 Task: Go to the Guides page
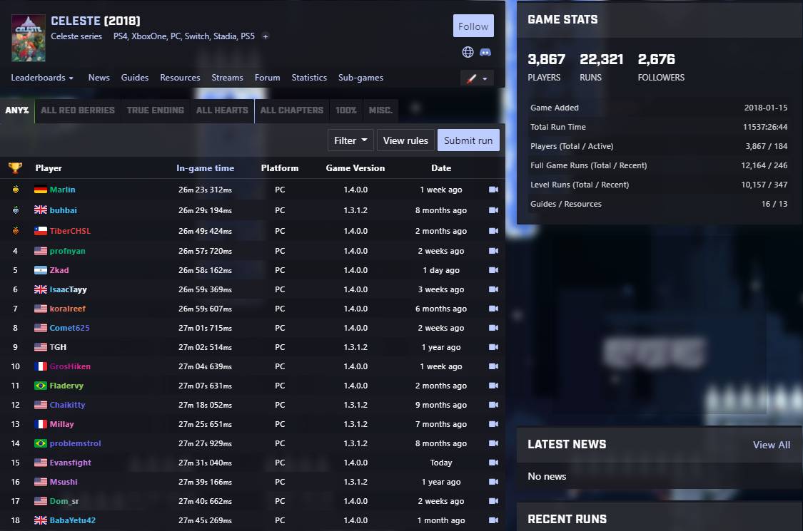pos(135,78)
